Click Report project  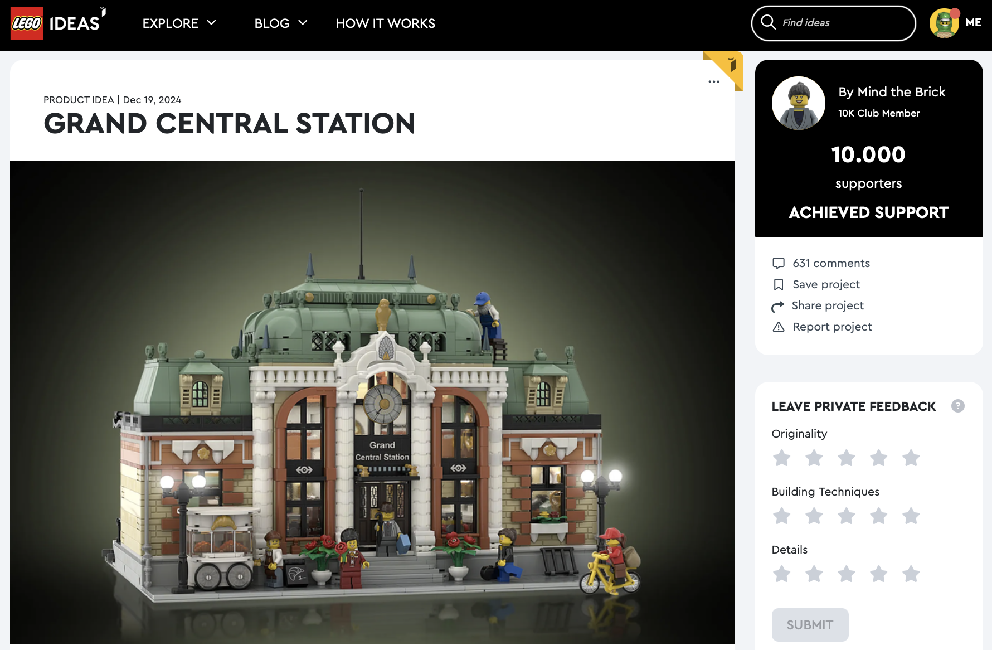832,327
